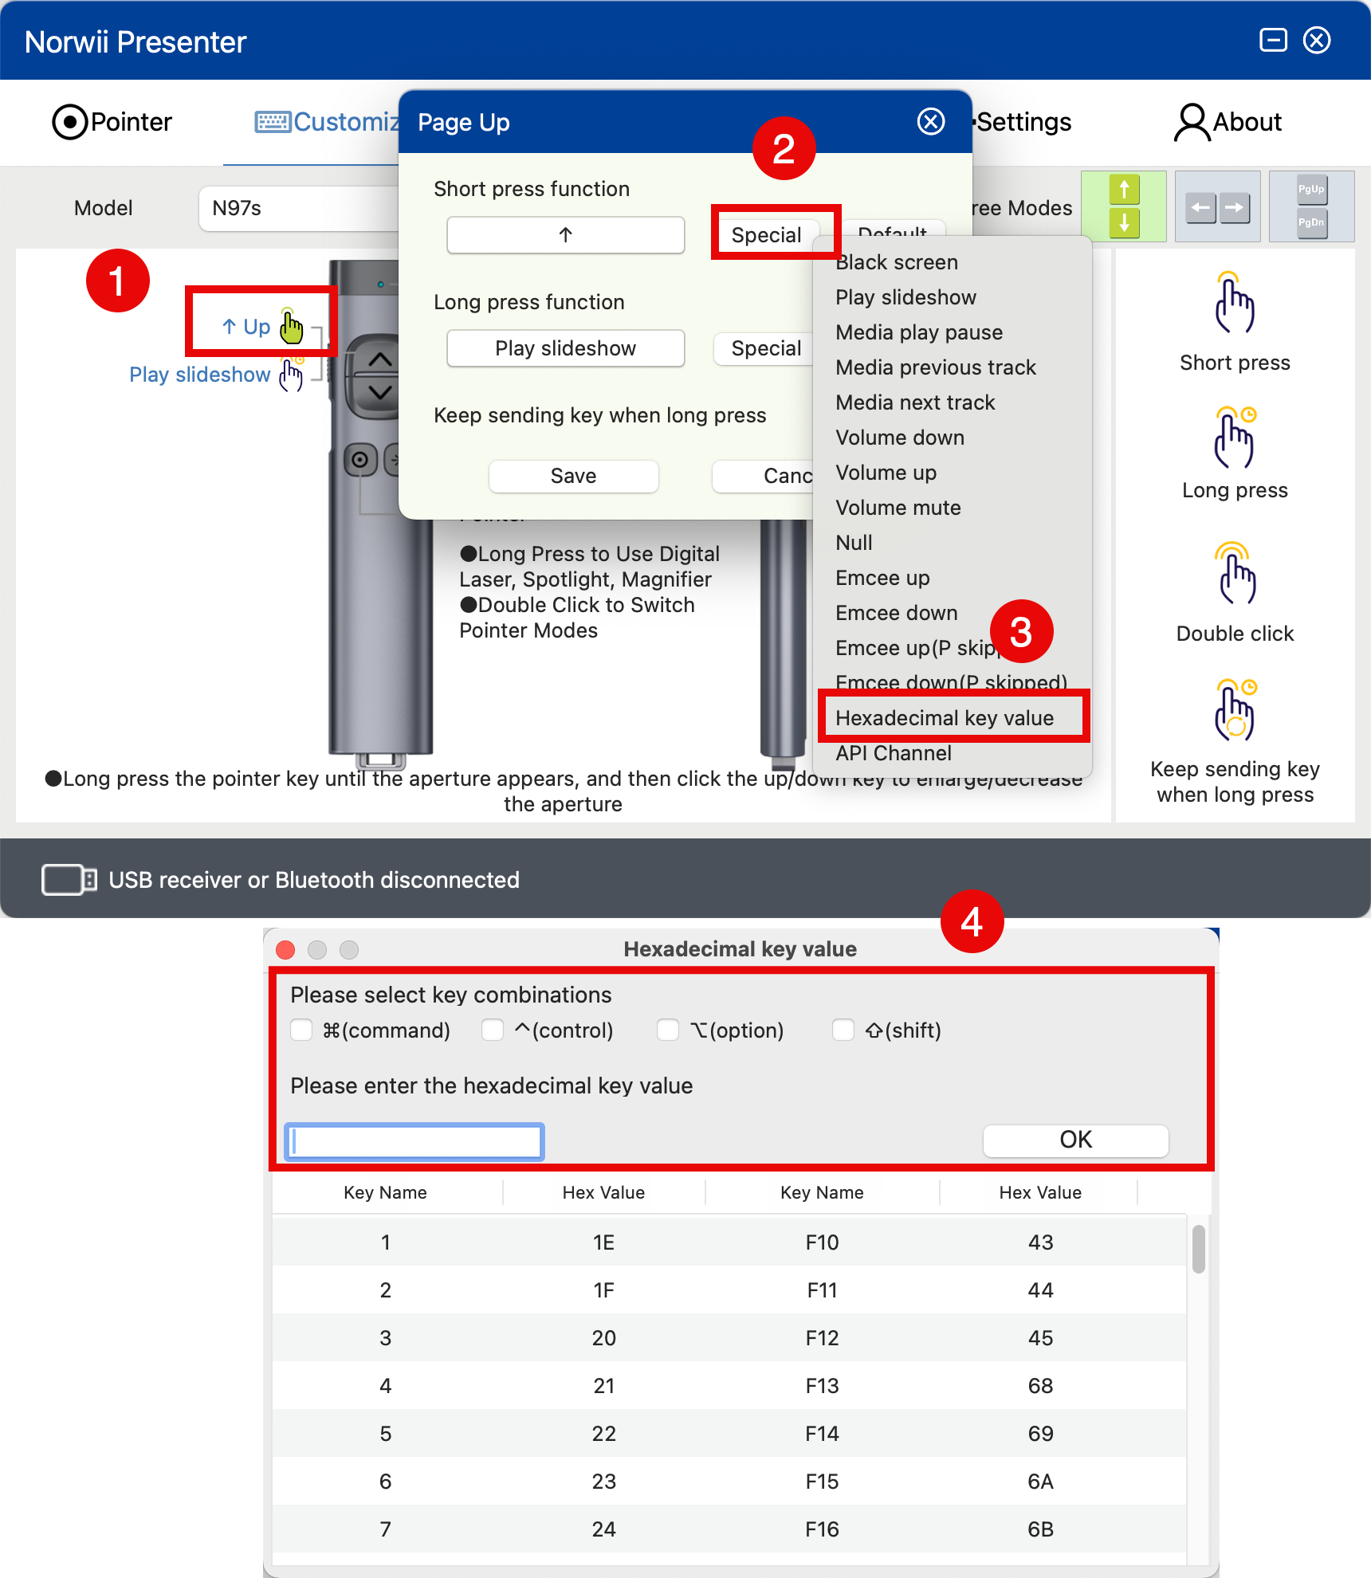This screenshot has width=1371, height=1578.
Task: Minimize the Norwii Presenter window
Action: point(1273,40)
